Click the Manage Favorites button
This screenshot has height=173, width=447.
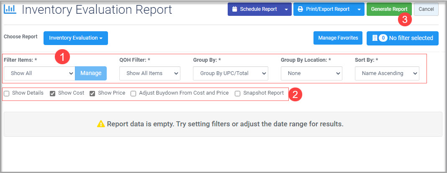point(338,38)
